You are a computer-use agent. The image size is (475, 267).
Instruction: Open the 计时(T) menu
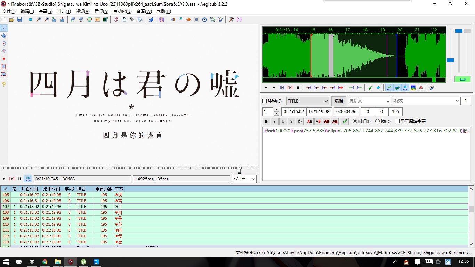[64, 11]
